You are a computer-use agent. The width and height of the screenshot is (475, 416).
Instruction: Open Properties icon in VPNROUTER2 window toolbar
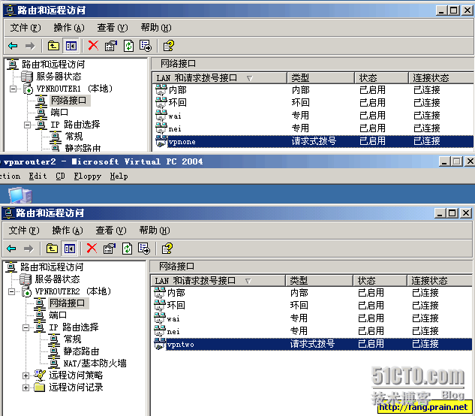[x=110, y=249]
